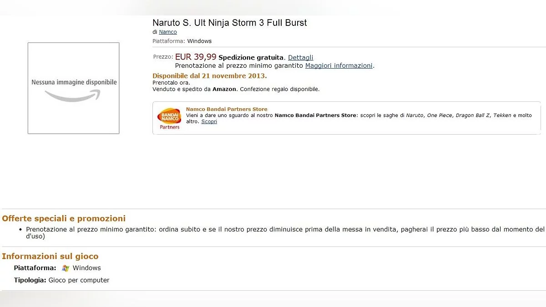Image resolution: width=546 pixels, height=307 pixels.
Task: Click the Windows flag icon beside Piattaforma
Action: click(x=66, y=268)
